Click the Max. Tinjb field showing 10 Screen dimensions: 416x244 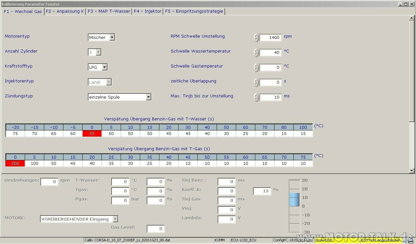point(271,97)
